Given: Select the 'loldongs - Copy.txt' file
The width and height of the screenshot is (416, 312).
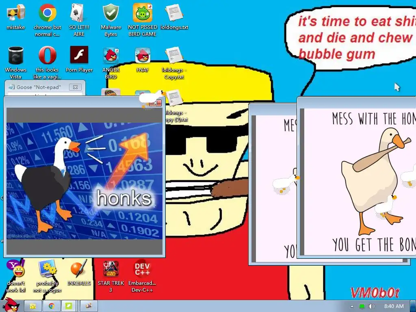Looking at the screenshot, I should [174, 63].
